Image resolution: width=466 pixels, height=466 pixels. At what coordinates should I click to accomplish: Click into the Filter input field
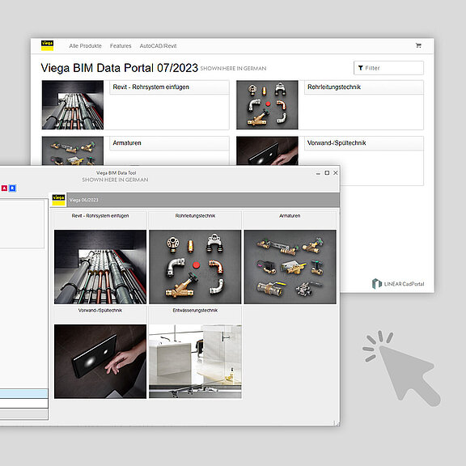pos(388,68)
